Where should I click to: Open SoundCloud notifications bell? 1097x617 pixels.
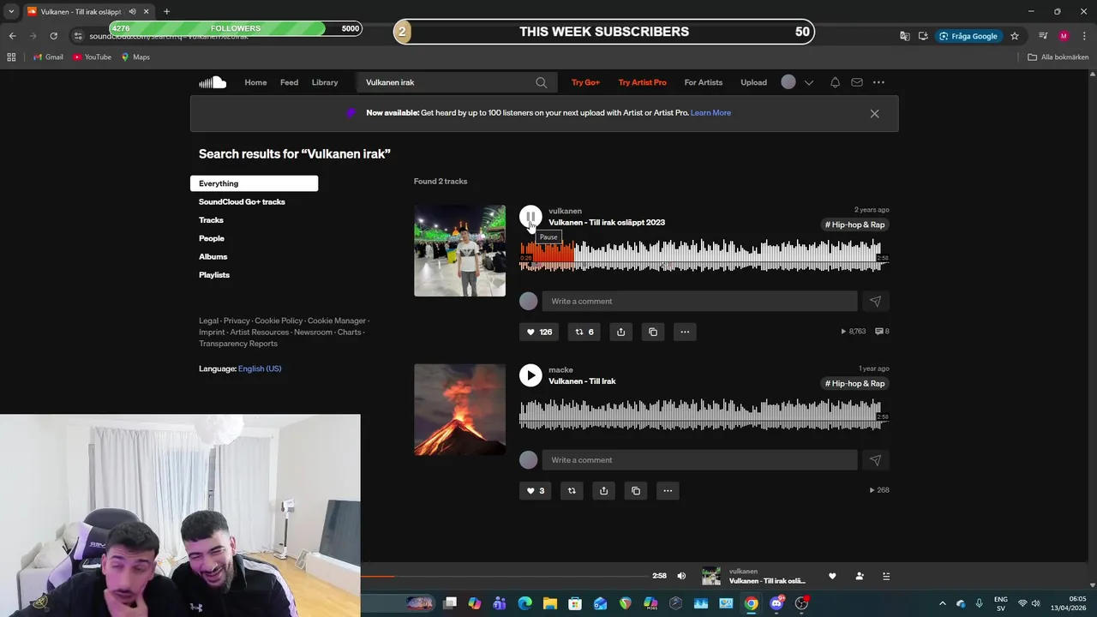click(835, 82)
